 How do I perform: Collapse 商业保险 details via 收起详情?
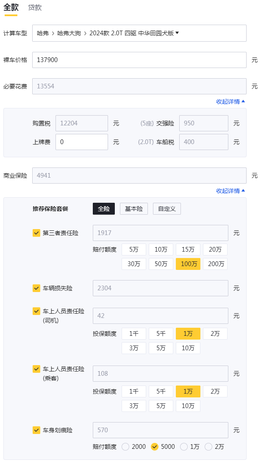(230, 191)
